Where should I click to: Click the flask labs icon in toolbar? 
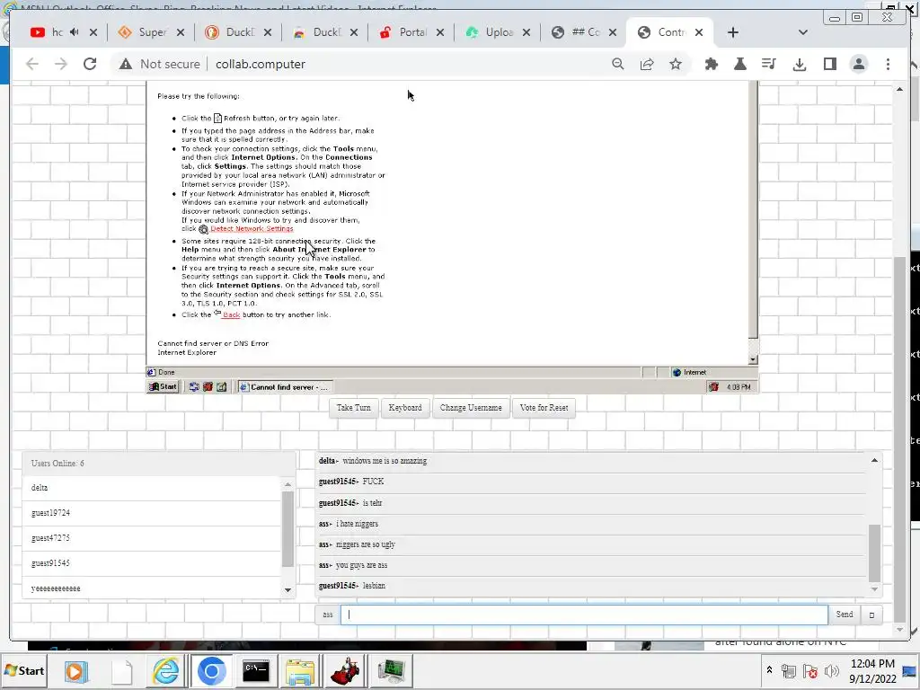point(740,64)
